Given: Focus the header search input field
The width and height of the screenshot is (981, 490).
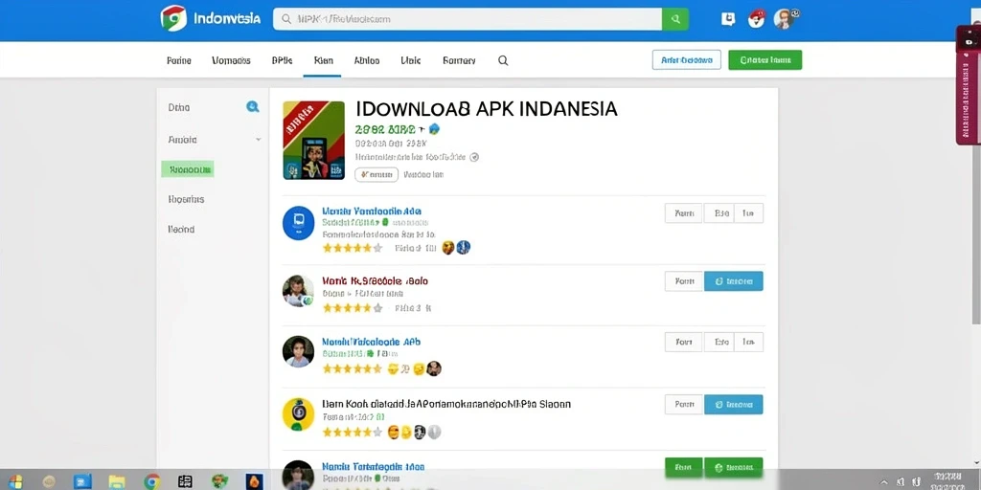Looking at the screenshot, I should point(468,19).
